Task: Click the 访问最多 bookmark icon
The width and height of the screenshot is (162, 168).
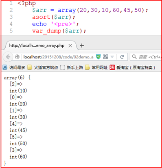Action: tap(5, 67)
